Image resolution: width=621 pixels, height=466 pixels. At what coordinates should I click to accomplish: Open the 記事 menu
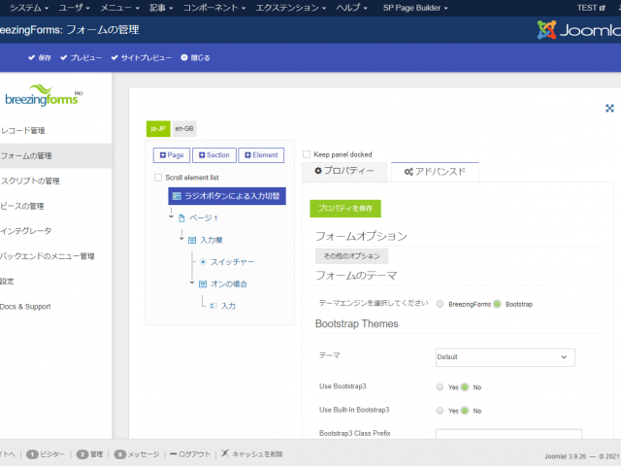click(161, 8)
